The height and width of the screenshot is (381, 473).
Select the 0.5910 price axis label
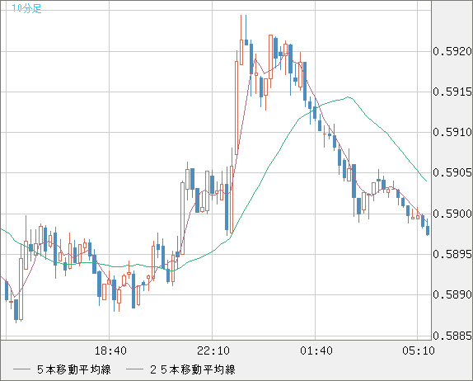[452, 132]
